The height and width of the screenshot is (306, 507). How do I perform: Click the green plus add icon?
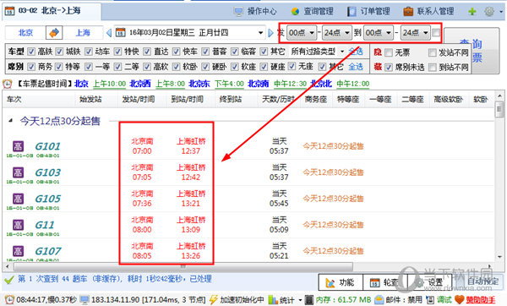click(x=472, y=12)
